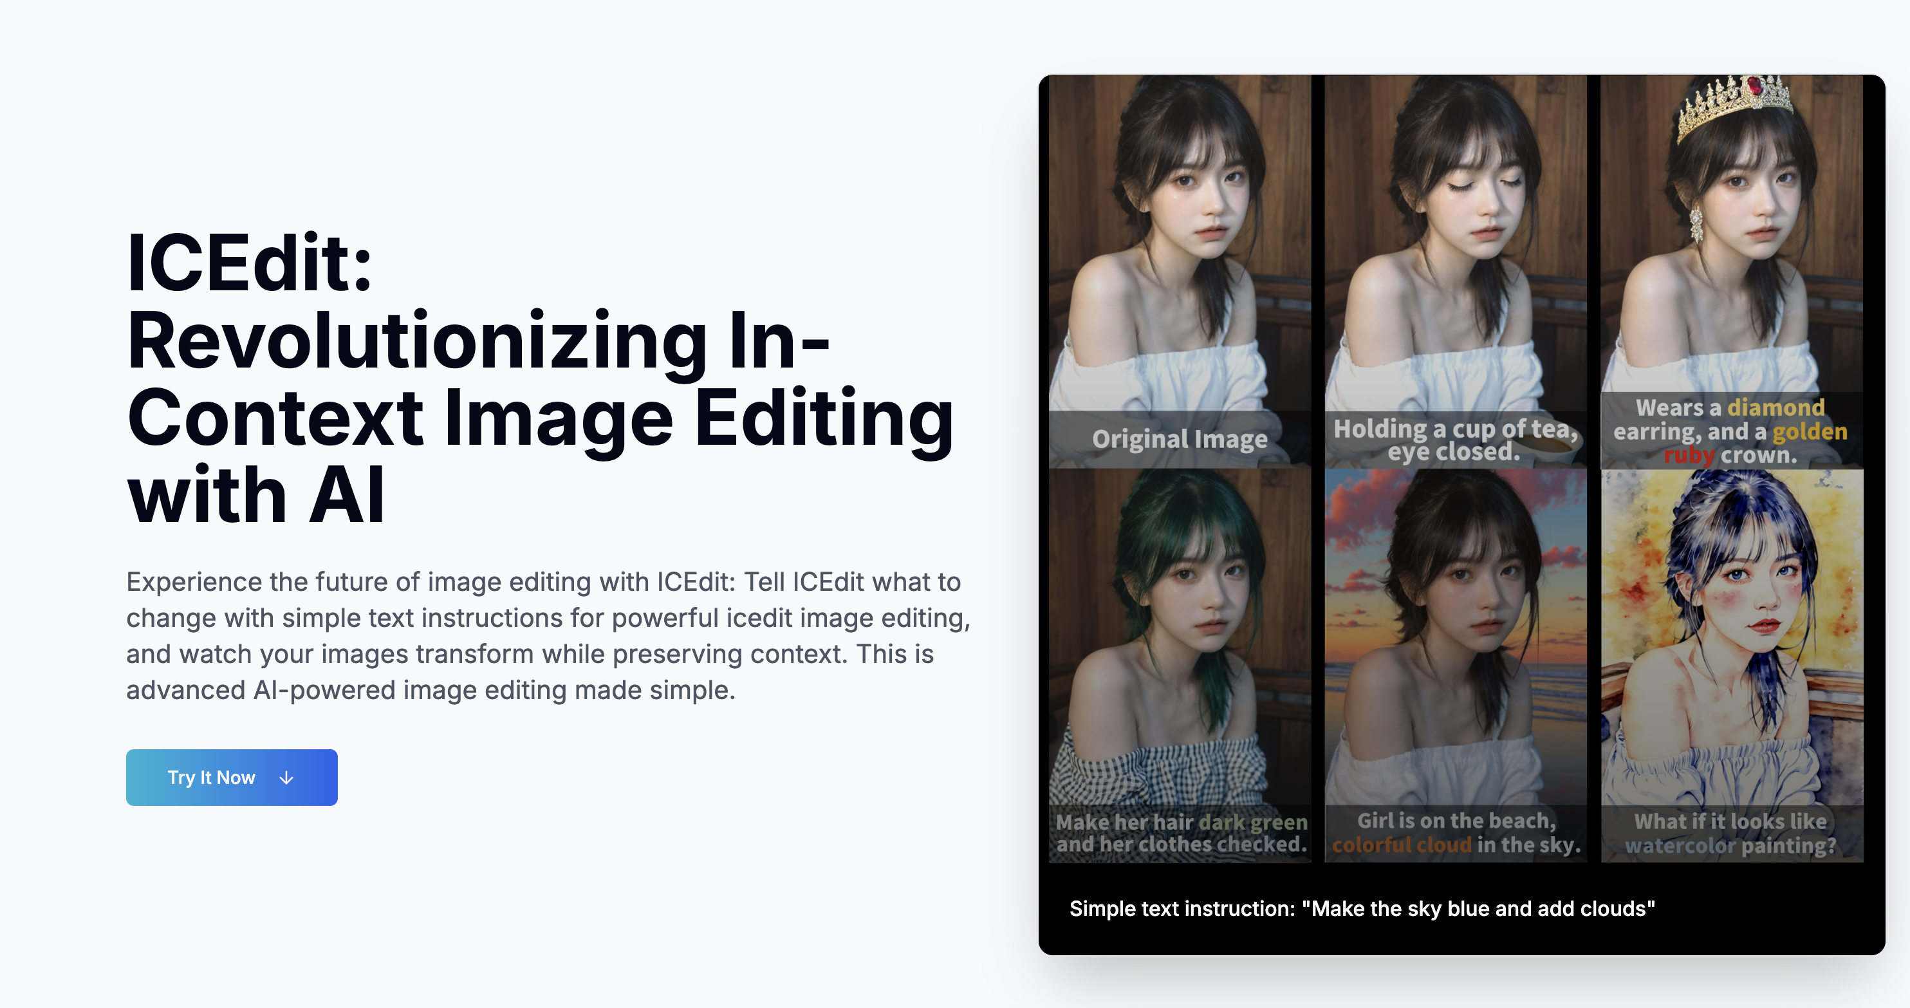Click the blue 'watercolor' caption text
The height and width of the screenshot is (1008, 1910).
tap(1680, 846)
